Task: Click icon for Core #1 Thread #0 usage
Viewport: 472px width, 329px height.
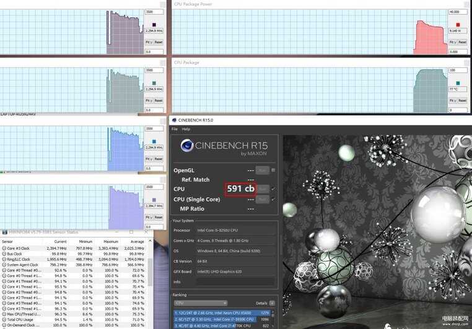Action: click(4, 281)
